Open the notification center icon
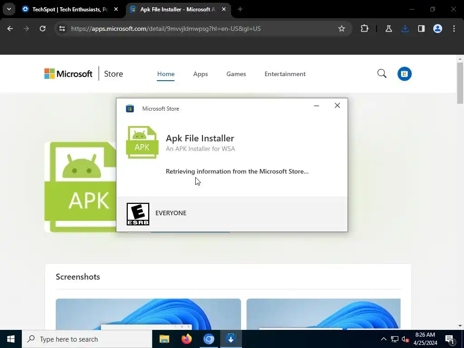Viewport: 464px width, 348px height. coord(449,339)
